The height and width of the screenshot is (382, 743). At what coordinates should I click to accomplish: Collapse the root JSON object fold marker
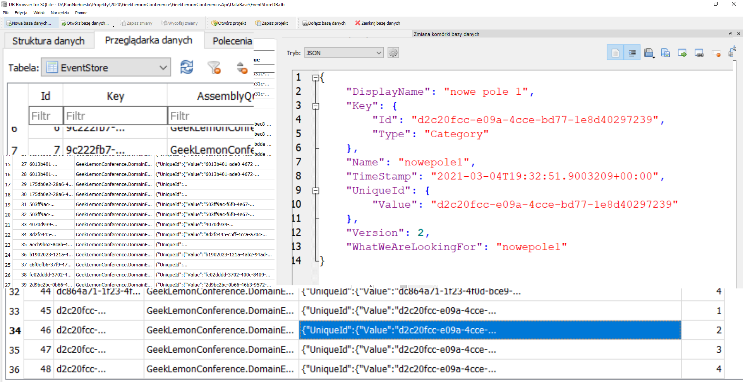click(316, 78)
